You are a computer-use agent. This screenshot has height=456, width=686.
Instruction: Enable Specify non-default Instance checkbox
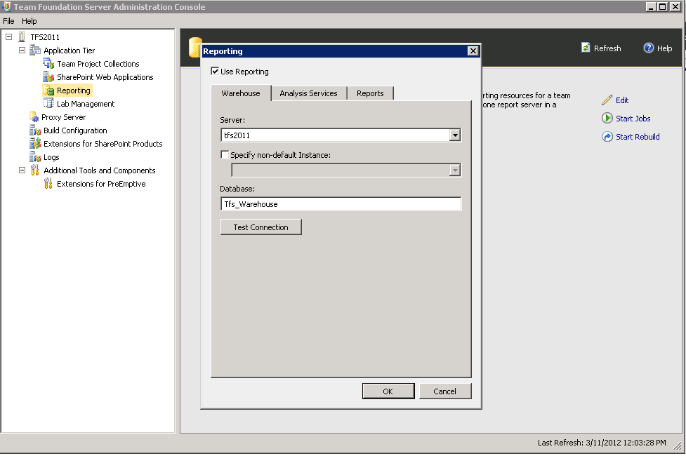[x=225, y=155]
